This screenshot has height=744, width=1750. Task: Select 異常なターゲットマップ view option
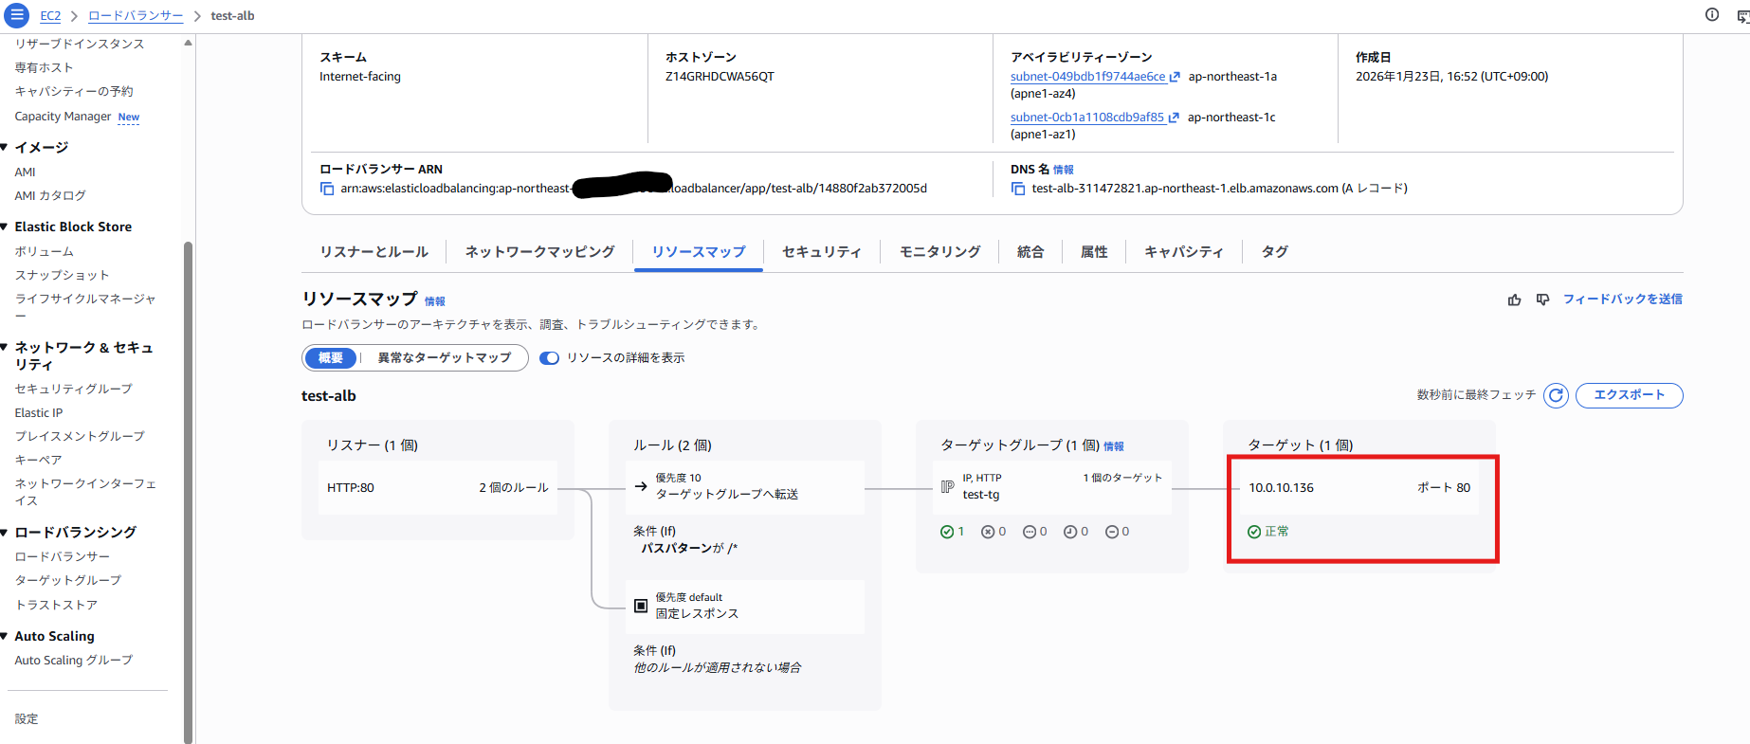point(444,358)
